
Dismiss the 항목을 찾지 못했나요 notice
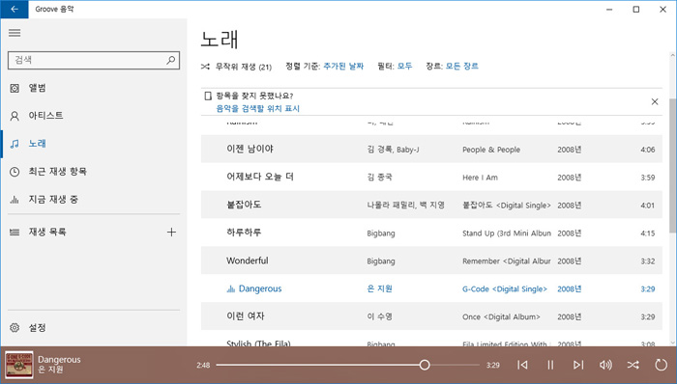click(655, 101)
